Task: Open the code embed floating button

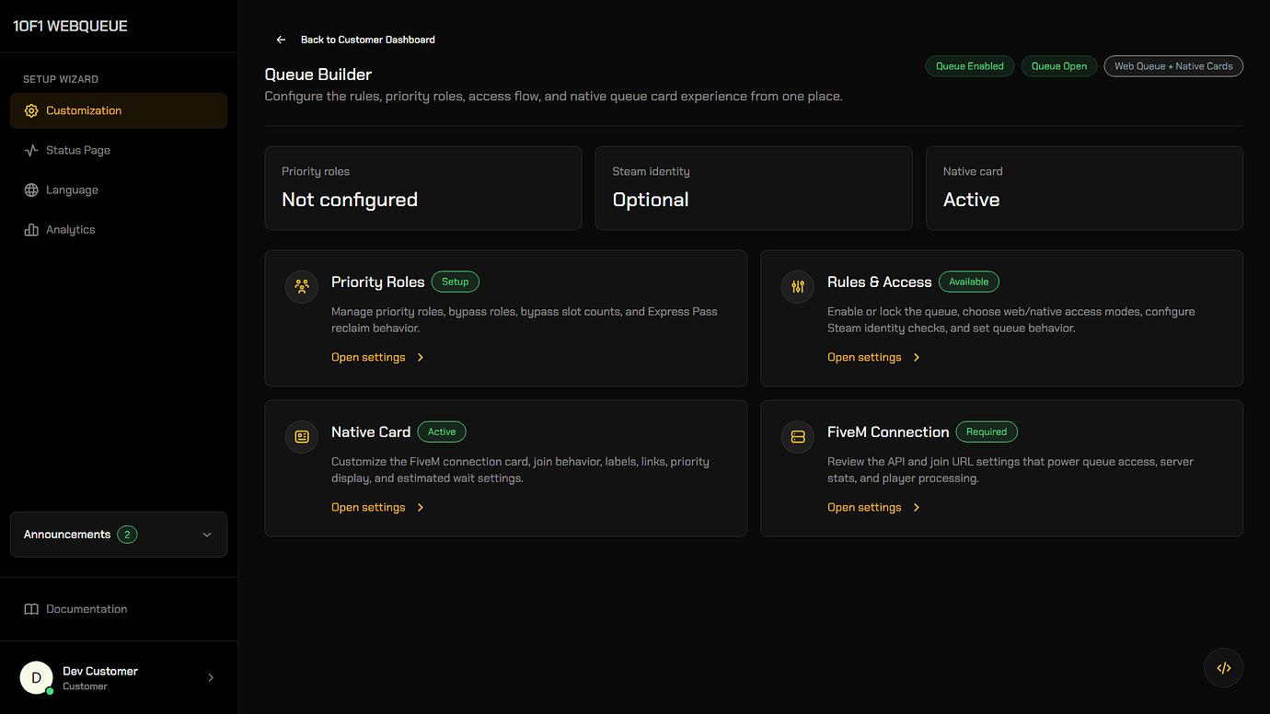Action: coord(1224,668)
